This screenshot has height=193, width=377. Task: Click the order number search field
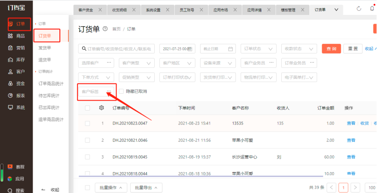click(x=117, y=48)
